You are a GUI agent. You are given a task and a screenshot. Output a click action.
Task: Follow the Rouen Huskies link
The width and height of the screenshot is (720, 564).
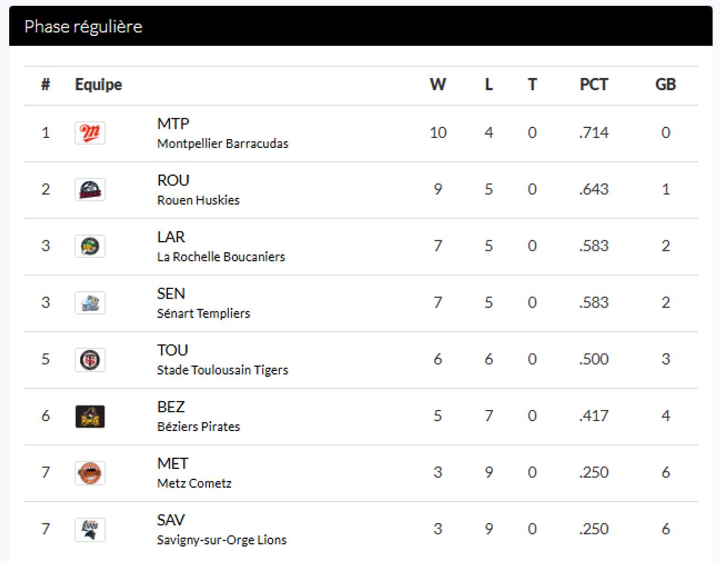[198, 200]
